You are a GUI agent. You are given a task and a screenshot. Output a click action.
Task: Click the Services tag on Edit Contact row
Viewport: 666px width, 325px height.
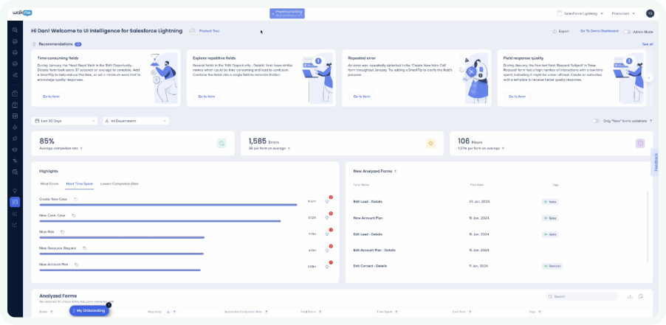click(552, 266)
